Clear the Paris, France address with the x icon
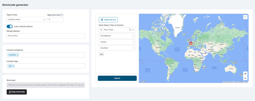Image resolution: width=255 pixels, height=101 pixels. 133,30
